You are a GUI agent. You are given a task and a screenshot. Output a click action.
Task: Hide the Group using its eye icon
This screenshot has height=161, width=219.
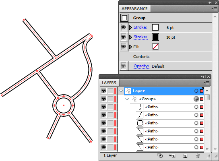103,99
